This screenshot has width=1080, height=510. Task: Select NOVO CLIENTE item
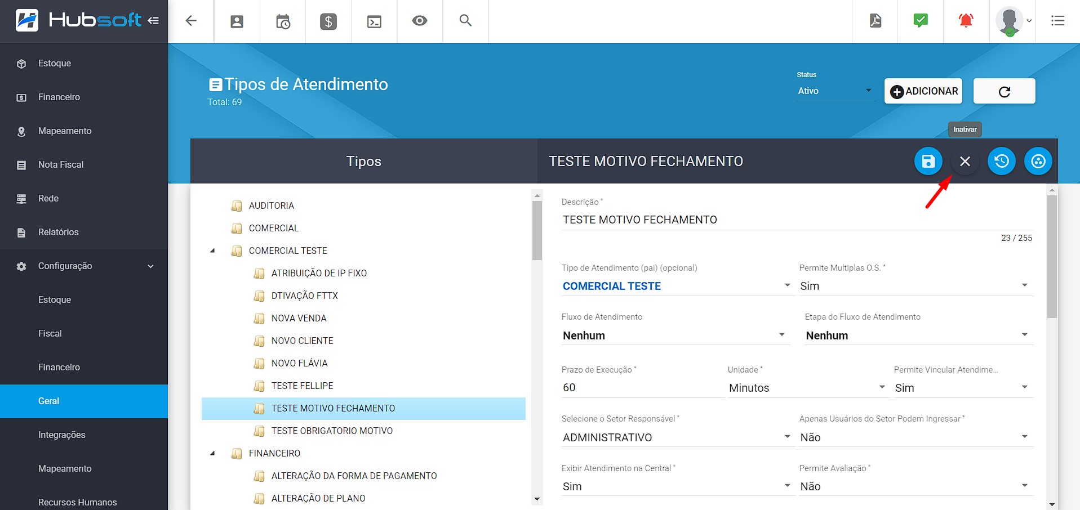(303, 341)
